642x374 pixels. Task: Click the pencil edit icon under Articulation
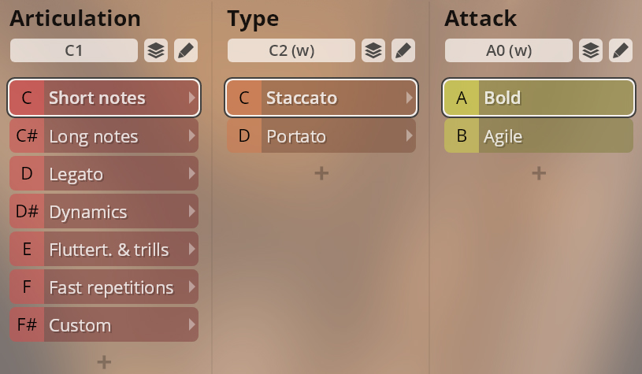(186, 50)
